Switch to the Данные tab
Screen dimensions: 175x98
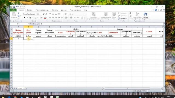click(64, 10)
